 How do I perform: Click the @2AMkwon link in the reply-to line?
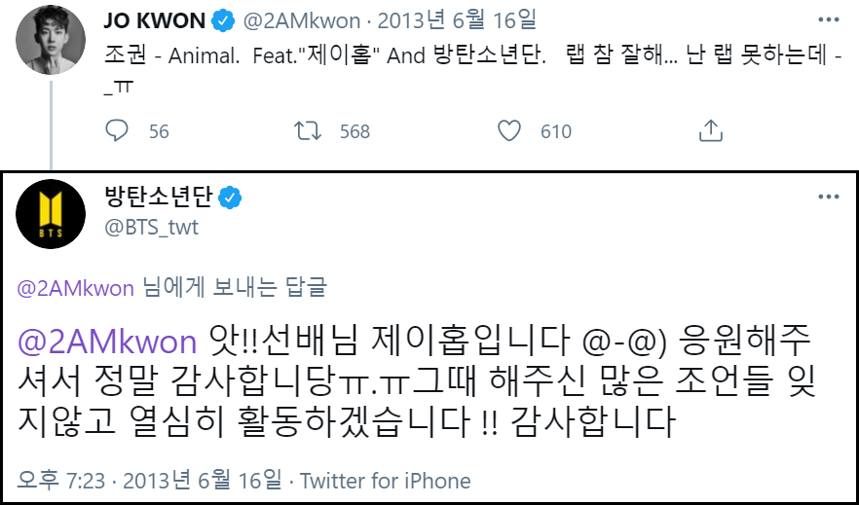click(x=76, y=288)
